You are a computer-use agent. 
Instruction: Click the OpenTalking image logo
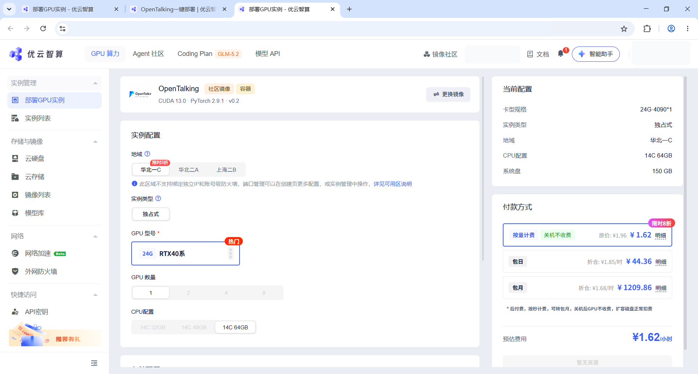click(140, 94)
